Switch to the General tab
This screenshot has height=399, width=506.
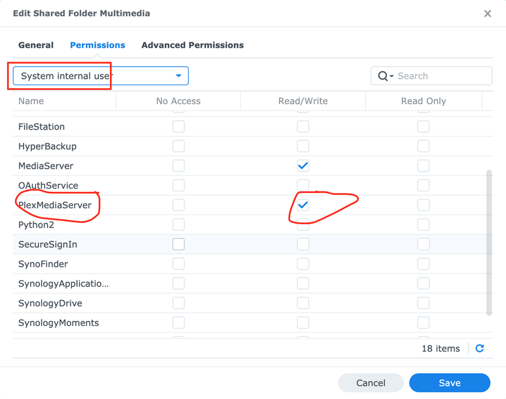pos(36,45)
